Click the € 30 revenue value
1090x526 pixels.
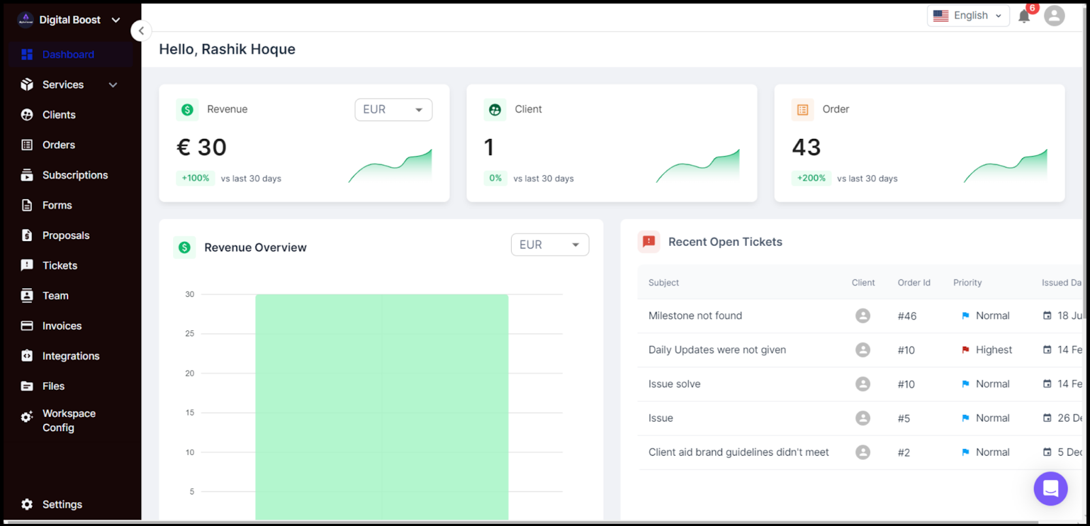(x=202, y=147)
